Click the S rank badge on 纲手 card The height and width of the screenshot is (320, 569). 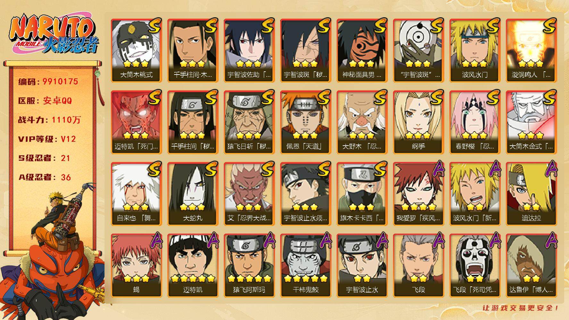click(436, 97)
